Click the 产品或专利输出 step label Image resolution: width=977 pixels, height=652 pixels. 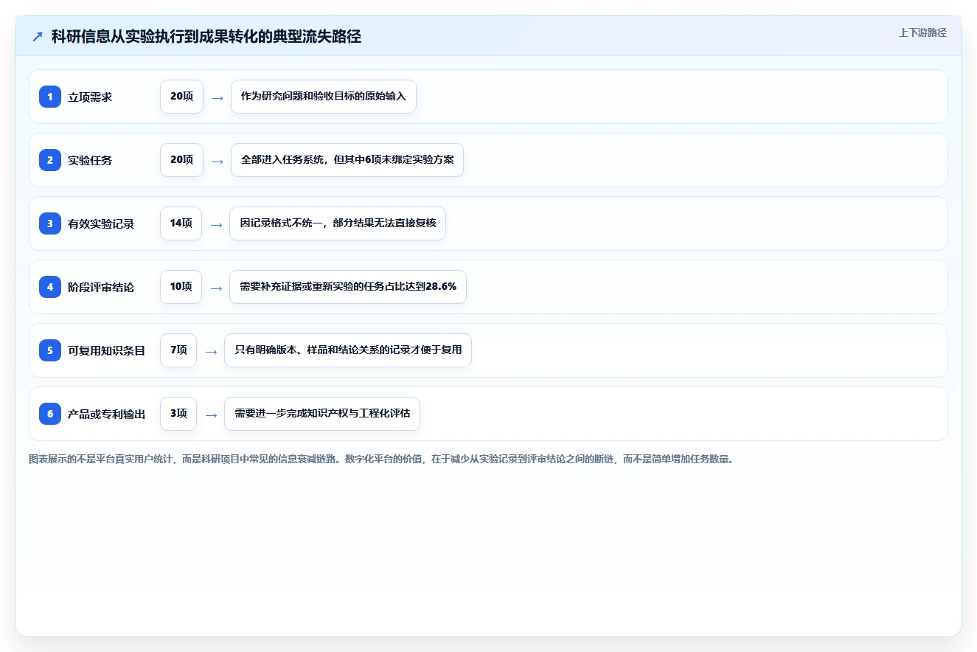pyautogui.click(x=107, y=414)
